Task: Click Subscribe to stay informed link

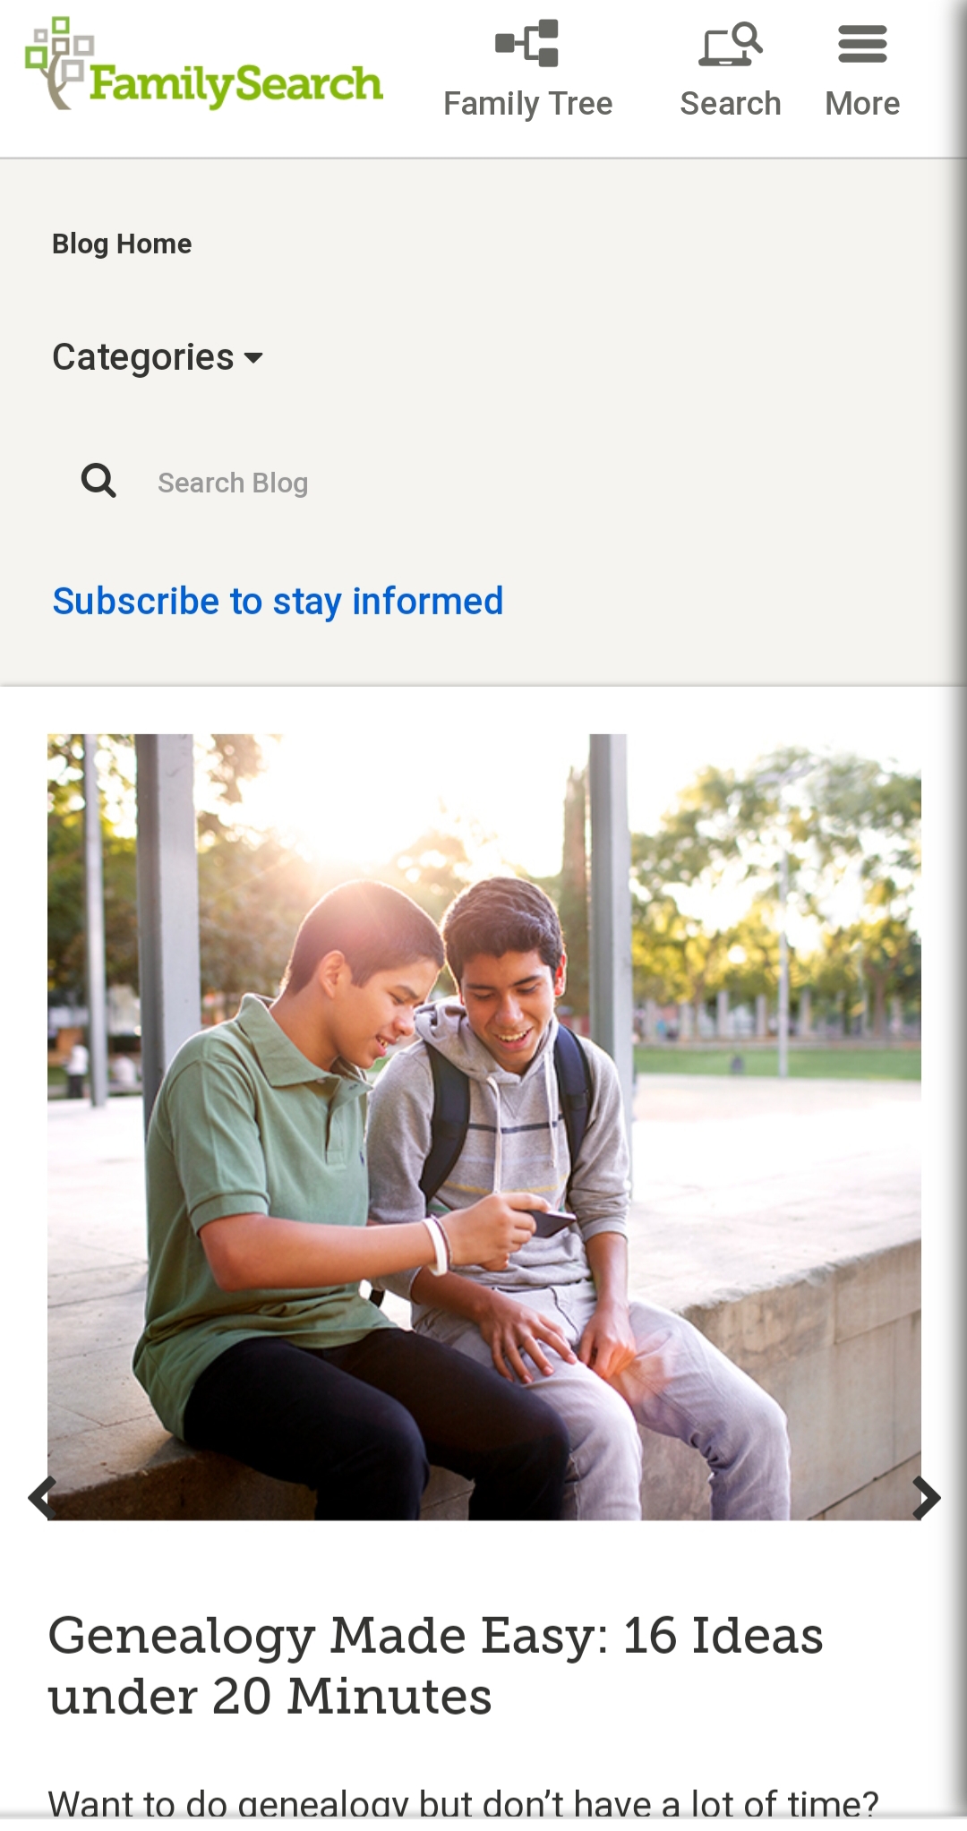Action: tap(278, 602)
